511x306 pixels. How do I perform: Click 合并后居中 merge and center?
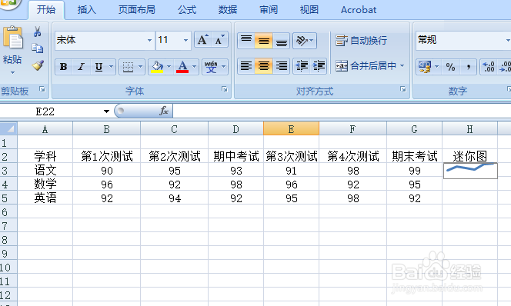coord(366,66)
